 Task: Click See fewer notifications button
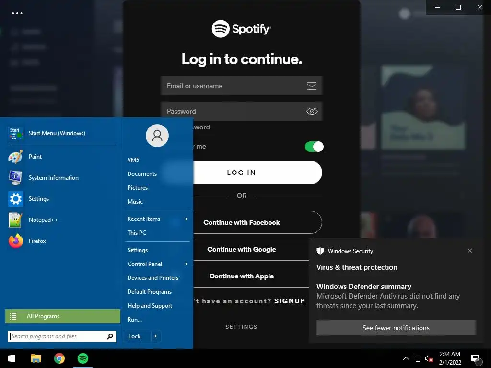tap(396, 328)
